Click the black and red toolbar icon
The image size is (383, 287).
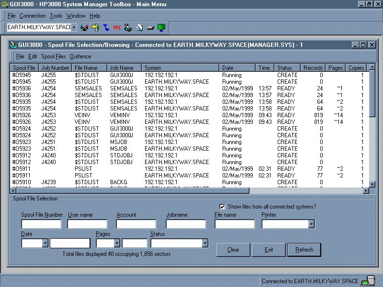pos(84,28)
